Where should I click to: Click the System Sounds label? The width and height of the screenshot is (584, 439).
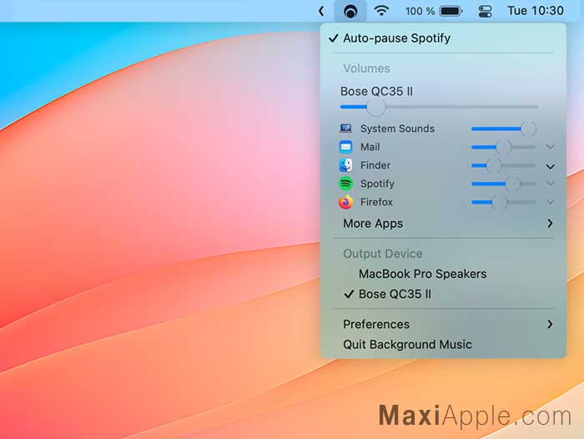(397, 129)
